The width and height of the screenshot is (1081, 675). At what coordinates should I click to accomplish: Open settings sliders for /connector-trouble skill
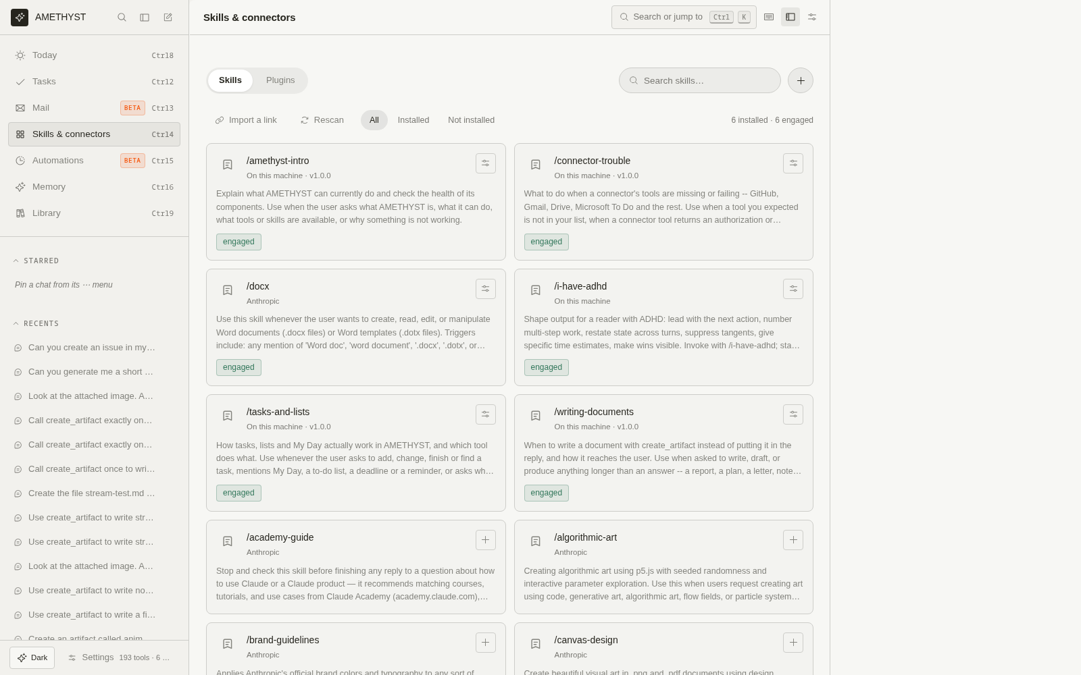793,163
